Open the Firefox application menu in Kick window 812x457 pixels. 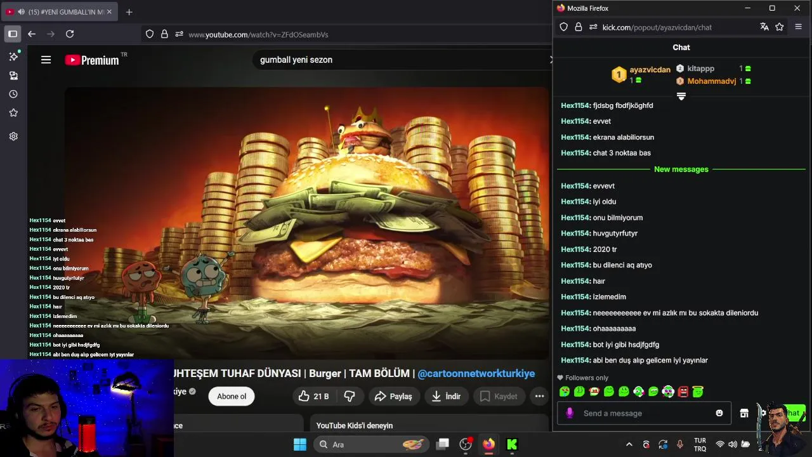[x=798, y=27]
